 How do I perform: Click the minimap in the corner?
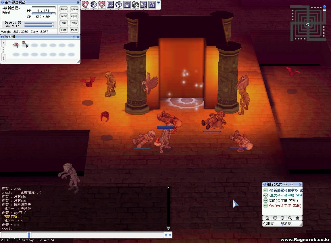(x=308, y=23)
